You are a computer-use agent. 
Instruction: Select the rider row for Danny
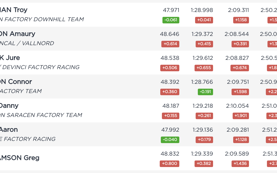tap(138, 110)
